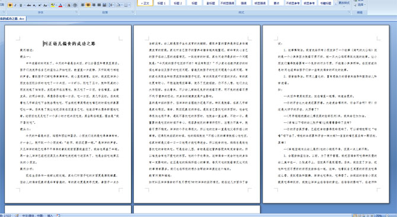Viewport: 397px width, 217px height.
Task: Apply strikethrough formatting
Action: [29, 5]
